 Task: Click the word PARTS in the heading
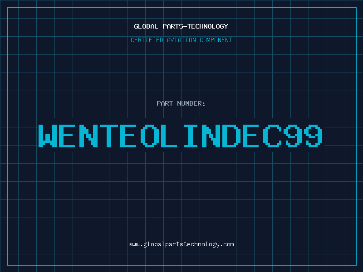[172, 26]
